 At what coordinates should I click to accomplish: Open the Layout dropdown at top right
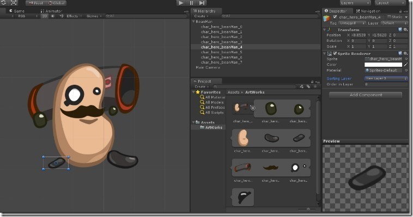coord(390,3)
